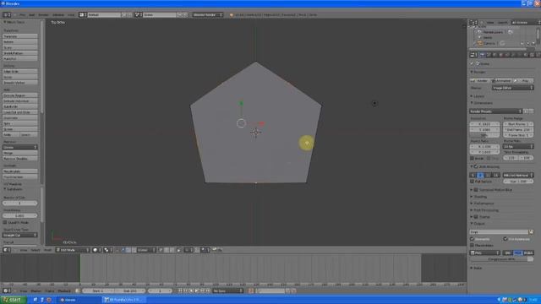Open the Timeline editor type icon

coord(7,290)
